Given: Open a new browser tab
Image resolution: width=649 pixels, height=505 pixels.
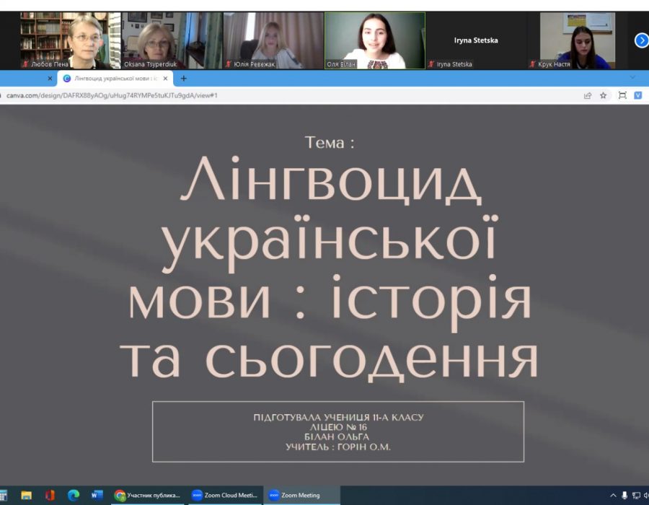Looking at the screenshot, I should pos(183,78).
